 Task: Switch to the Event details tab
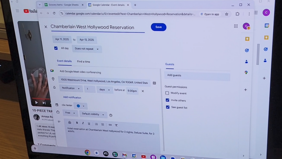pyautogui.click(x=64, y=61)
